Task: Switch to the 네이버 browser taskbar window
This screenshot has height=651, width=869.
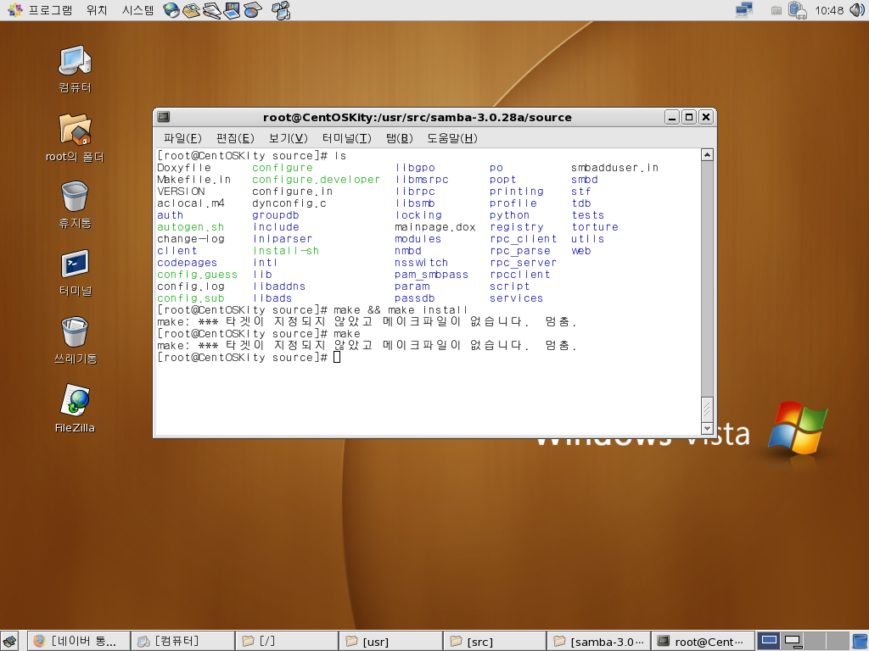Action: coord(79,641)
